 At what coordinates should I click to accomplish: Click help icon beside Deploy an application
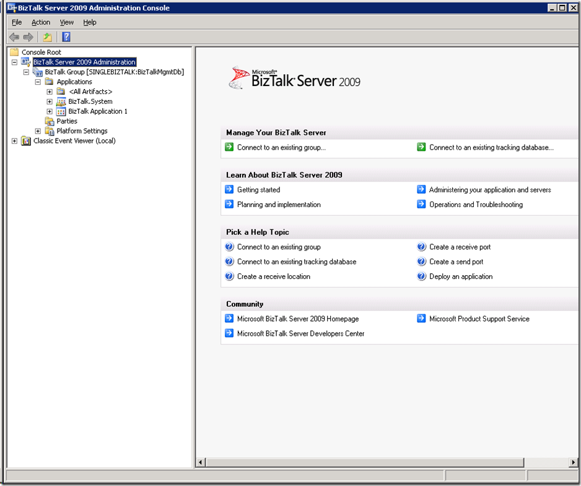(421, 276)
